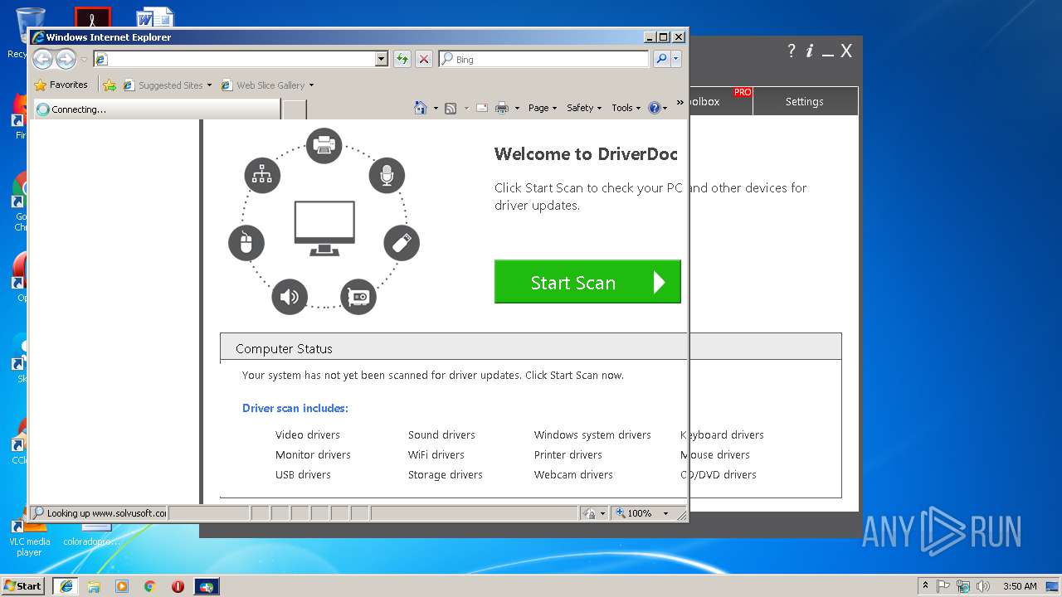Click the DriverDoc taskbar icon
1062x597 pixels.
tap(207, 586)
